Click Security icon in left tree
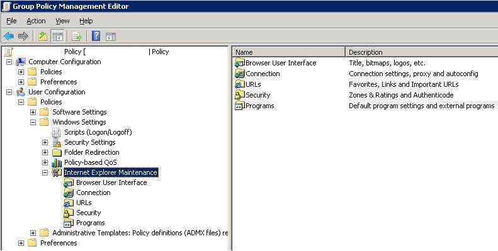 tap(69, 213)
